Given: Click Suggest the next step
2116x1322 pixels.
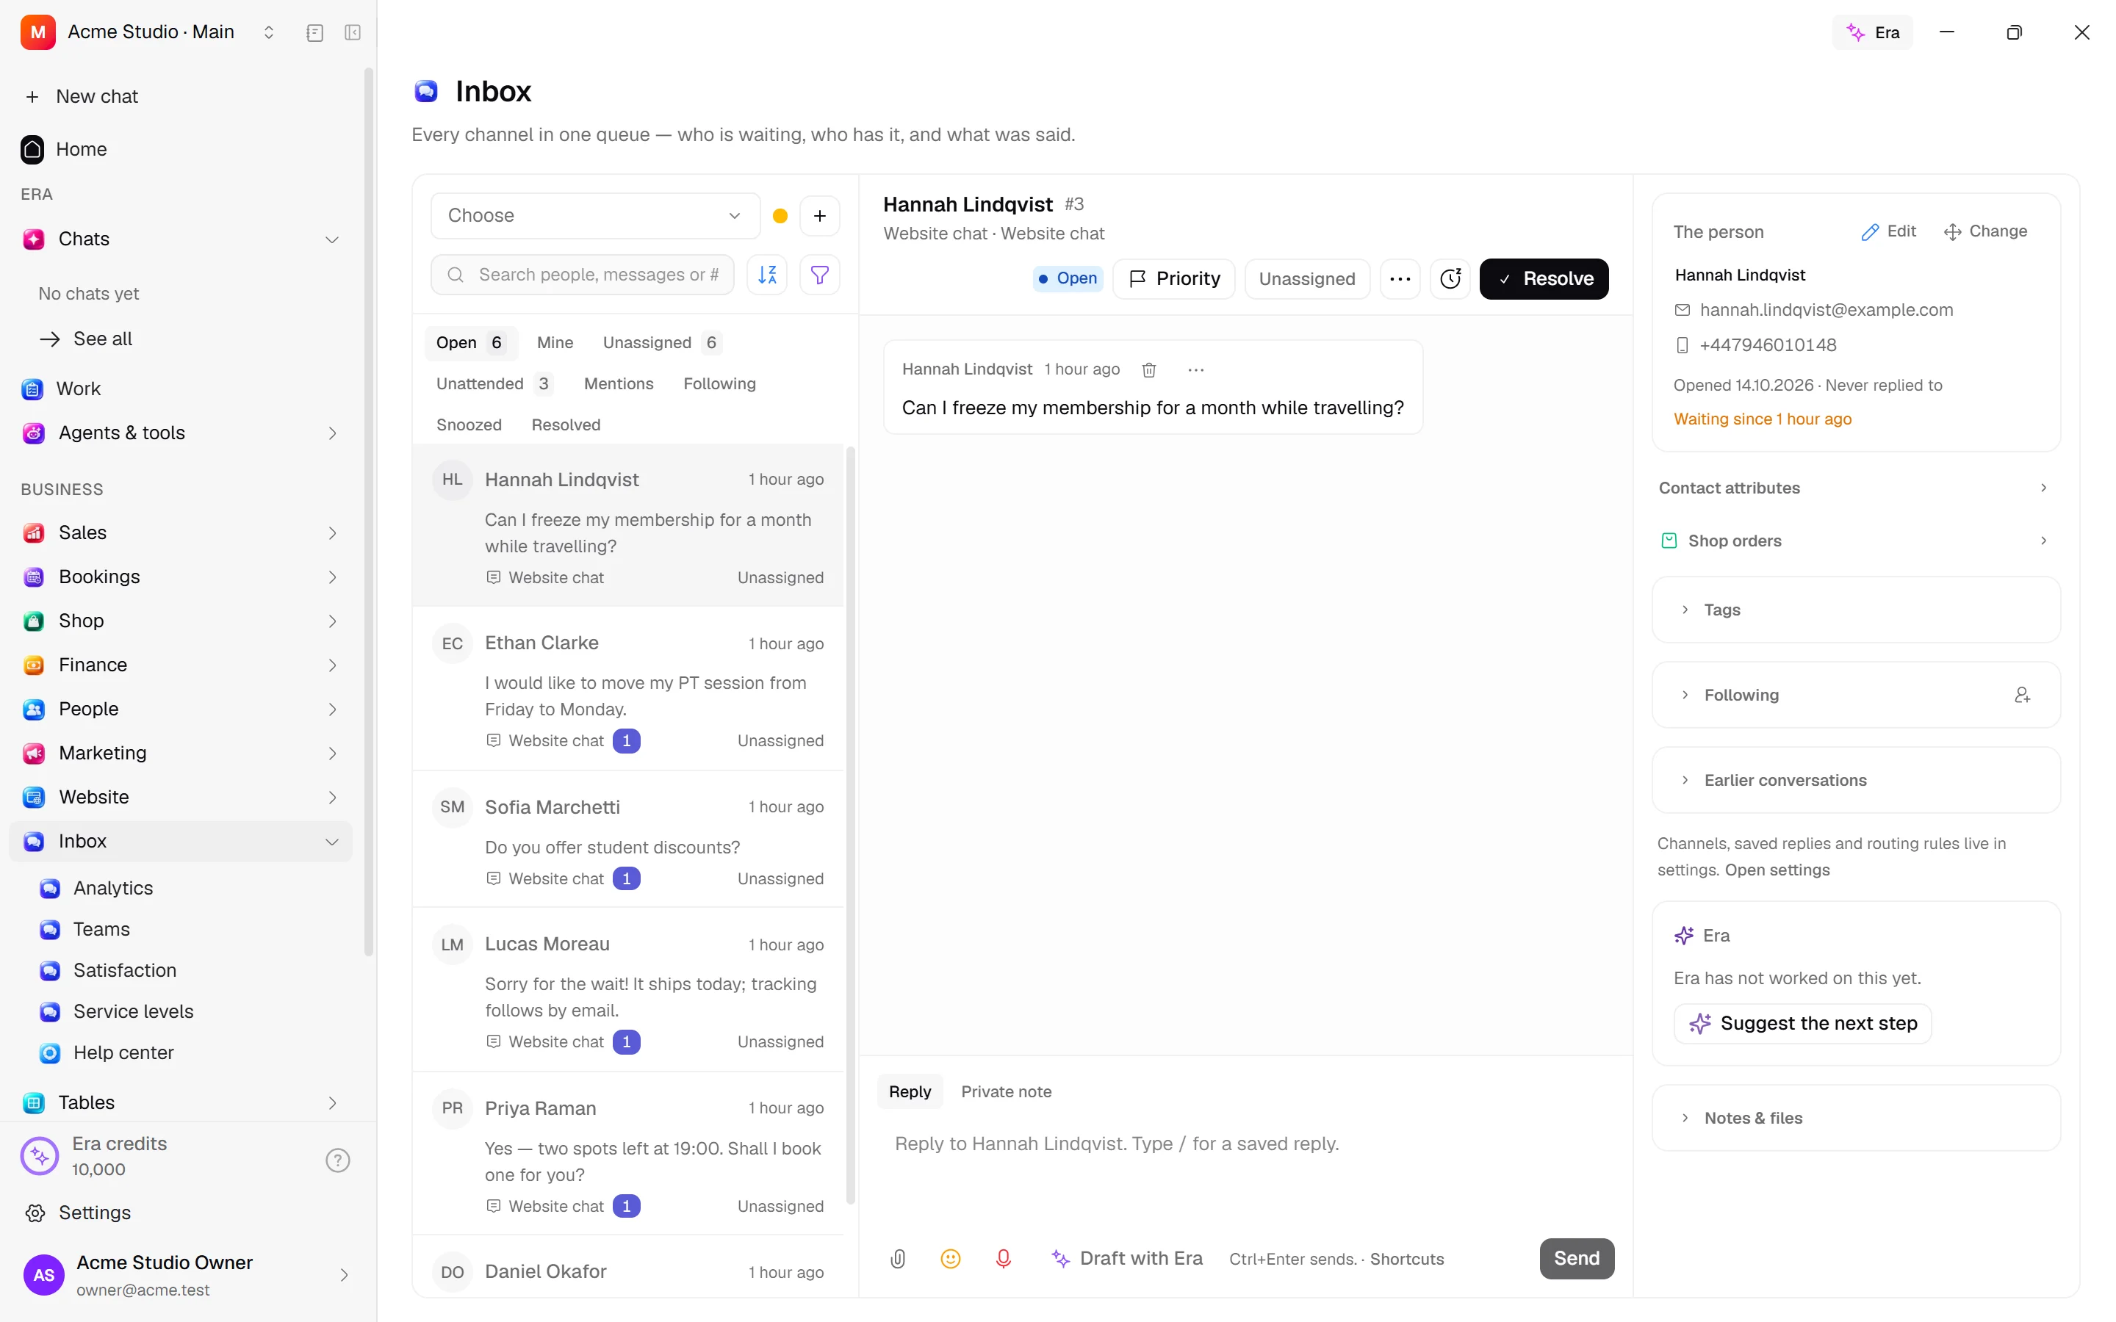Looking at the screenshot, I should [x=1802, y=1024].
